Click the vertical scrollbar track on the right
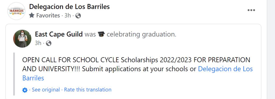The height and width of the screenshot is (99, 275). point(271,49)
